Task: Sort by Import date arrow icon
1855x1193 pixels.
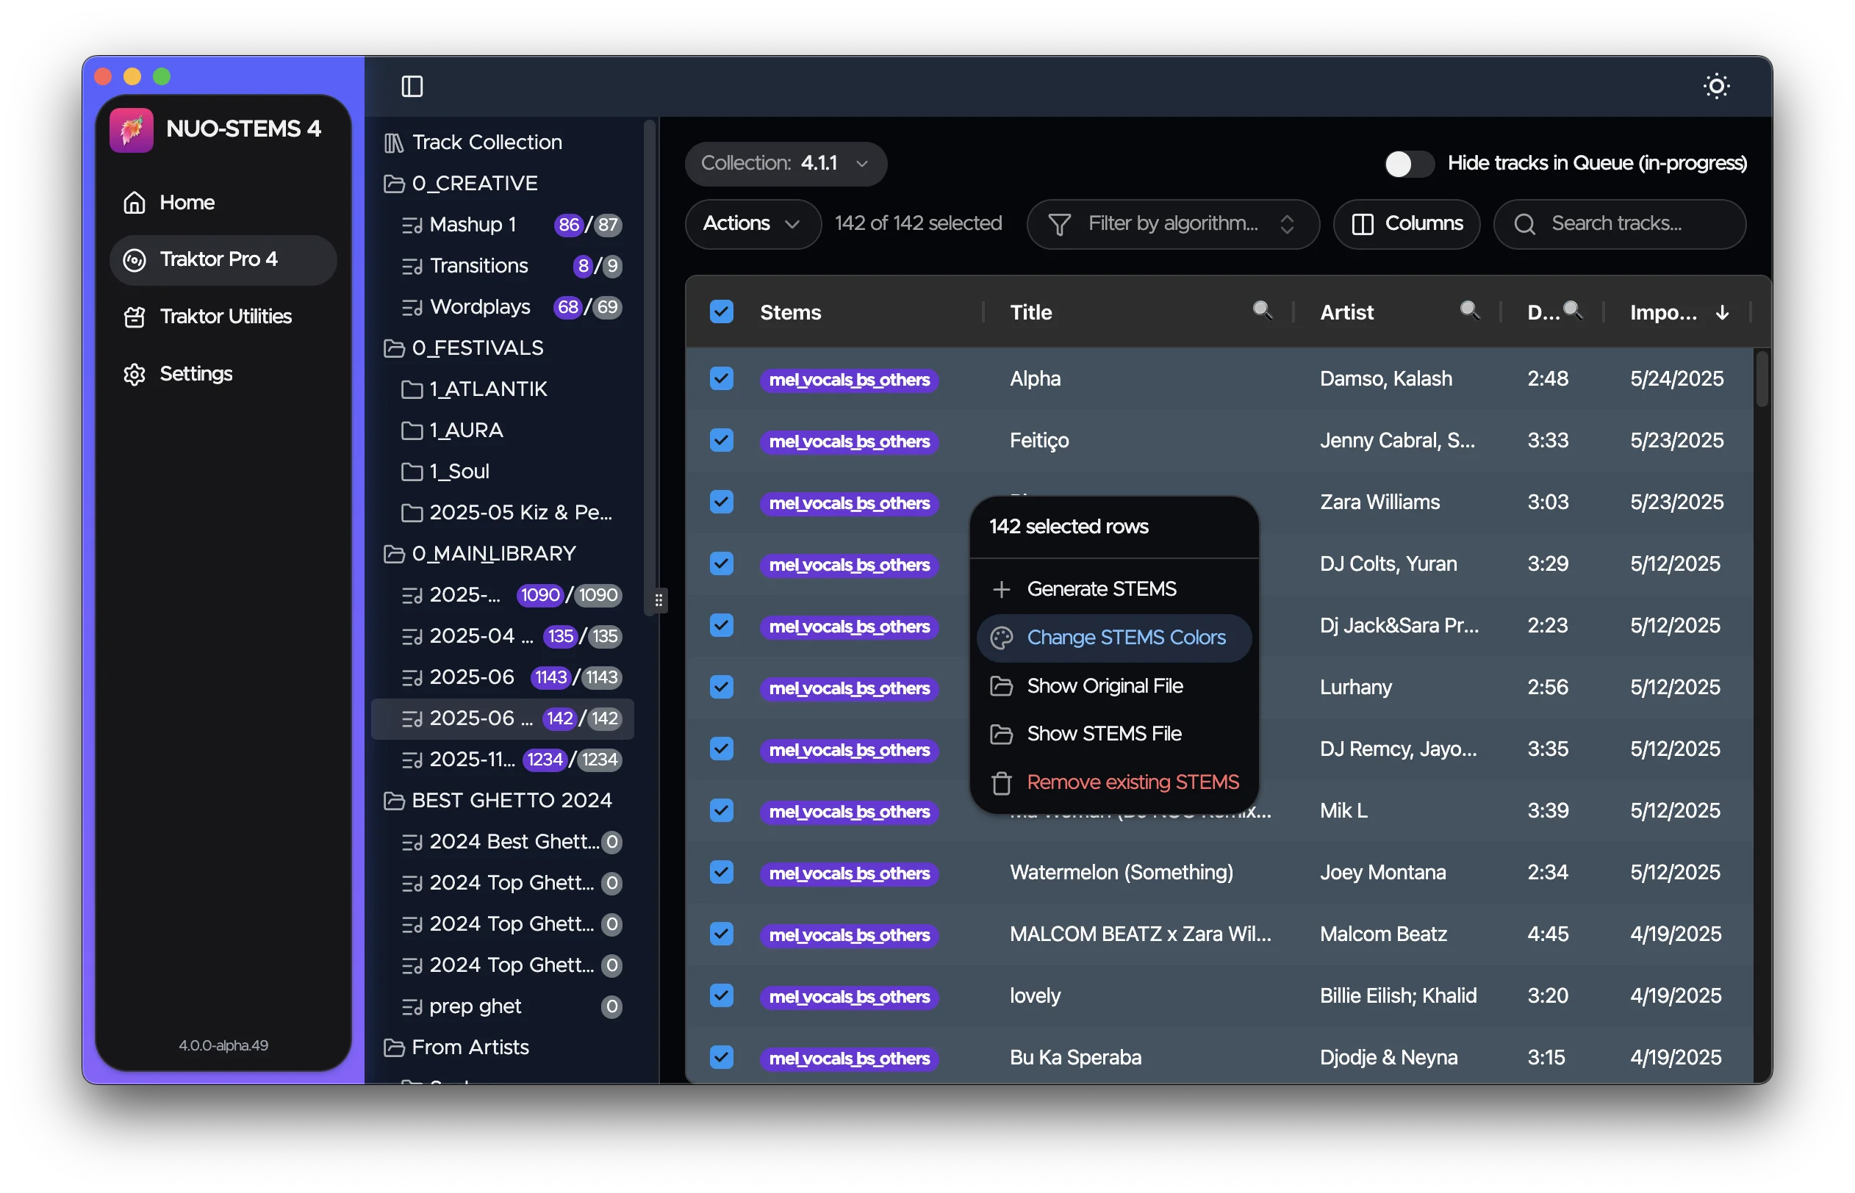Action: click(x=1722, y=312)
